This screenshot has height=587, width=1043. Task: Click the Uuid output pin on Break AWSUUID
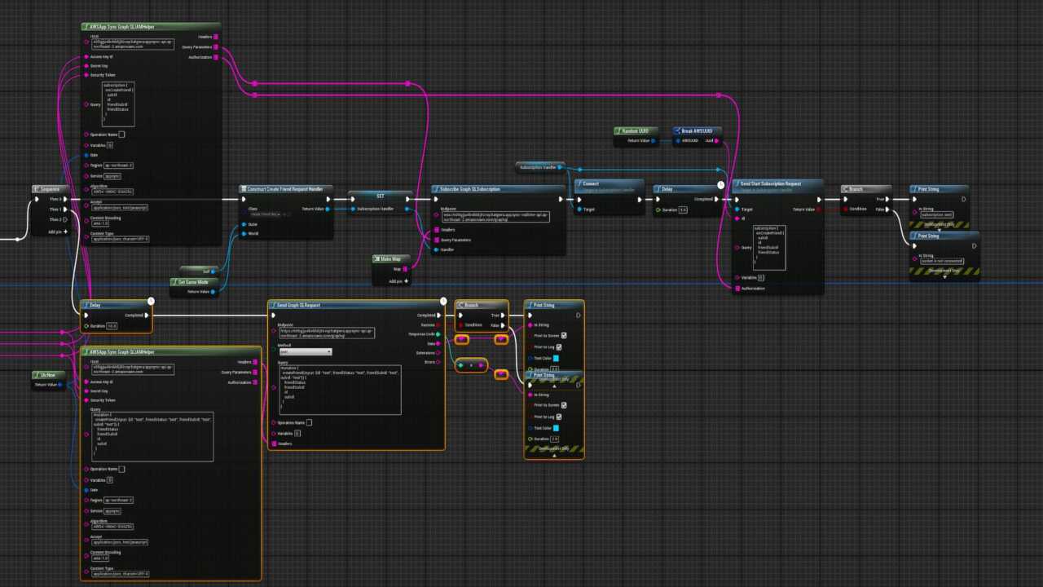(x=717, y=141)
